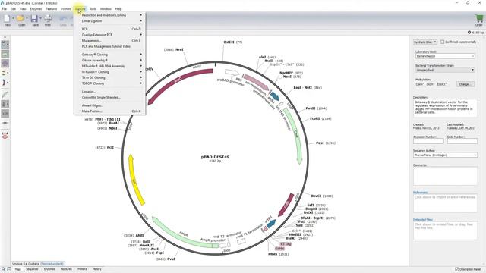This screenshot has height=273, width=486.
Task: Expand the Gateway Cloning submenu
Action: (109, 55)
